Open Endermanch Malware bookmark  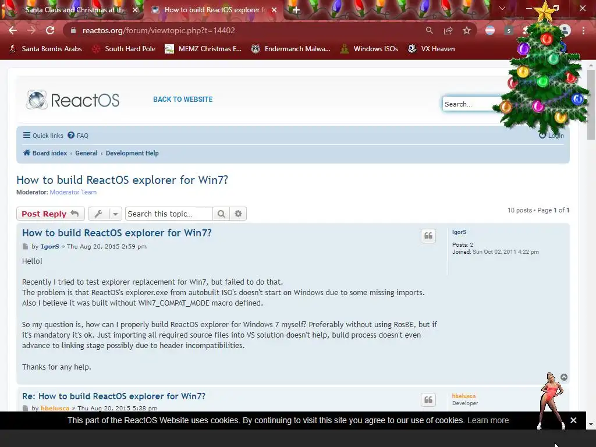(x=291, y=49)
